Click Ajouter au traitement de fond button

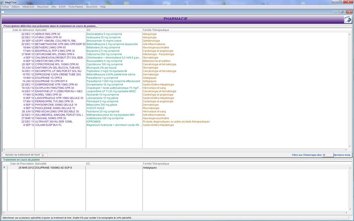(25, 155)
